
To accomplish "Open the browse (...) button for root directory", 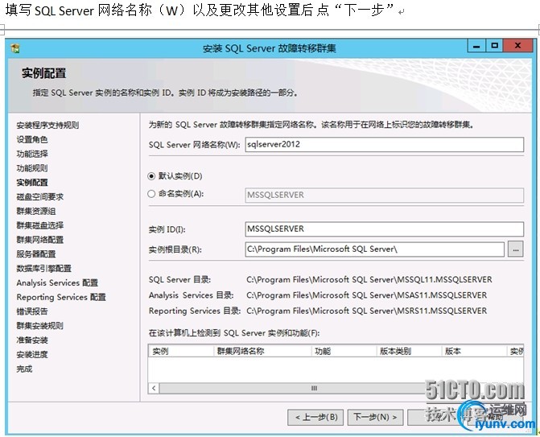I will (516, 249).
